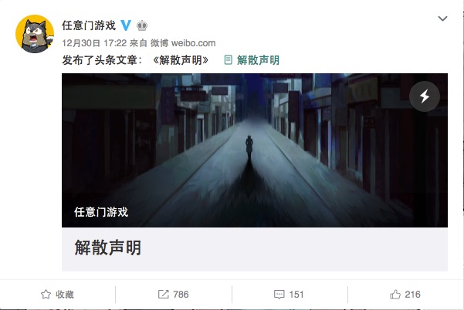Click the 解散声明 title in article card
Viewport: 464px width, 310px height.
pyautogui.click(x=108, y=248)
